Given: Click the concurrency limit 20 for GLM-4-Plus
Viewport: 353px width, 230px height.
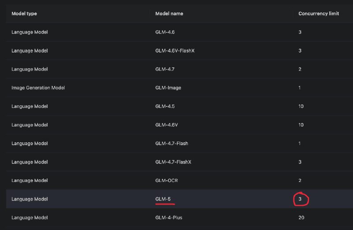Looking at the screenshot, I should tap(301, 217).
